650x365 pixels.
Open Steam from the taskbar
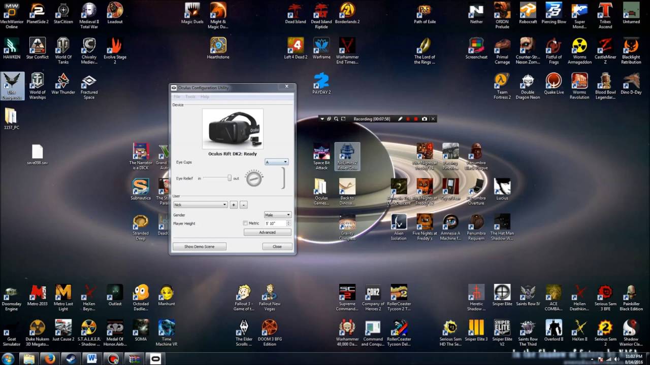click(x=71, y=359)
